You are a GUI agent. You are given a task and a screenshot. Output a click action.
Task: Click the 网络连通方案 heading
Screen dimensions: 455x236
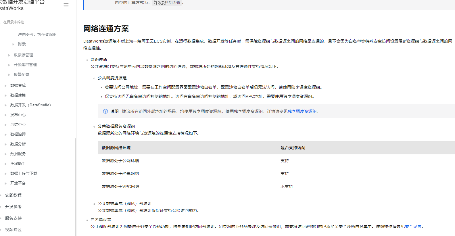click(x=106, y=29)
